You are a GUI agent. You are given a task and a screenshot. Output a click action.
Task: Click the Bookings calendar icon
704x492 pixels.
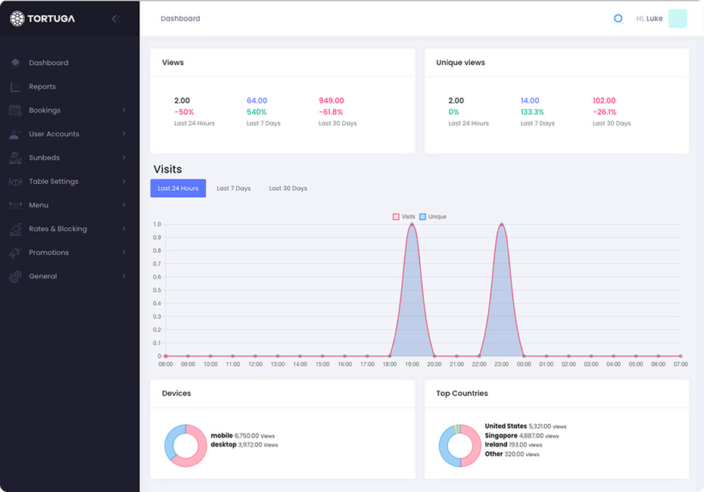[15, 111]
